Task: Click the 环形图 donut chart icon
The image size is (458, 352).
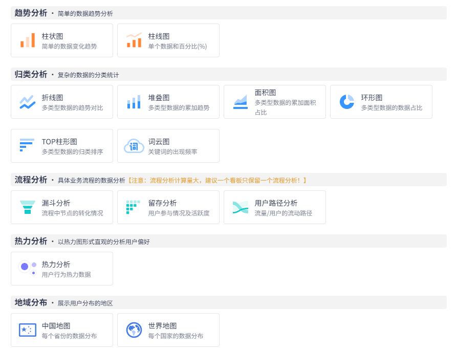Action: (346, 102)
